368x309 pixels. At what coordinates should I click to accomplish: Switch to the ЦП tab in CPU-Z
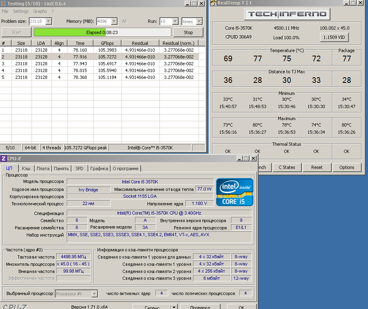pyautogui.click(x=9, y=168)
